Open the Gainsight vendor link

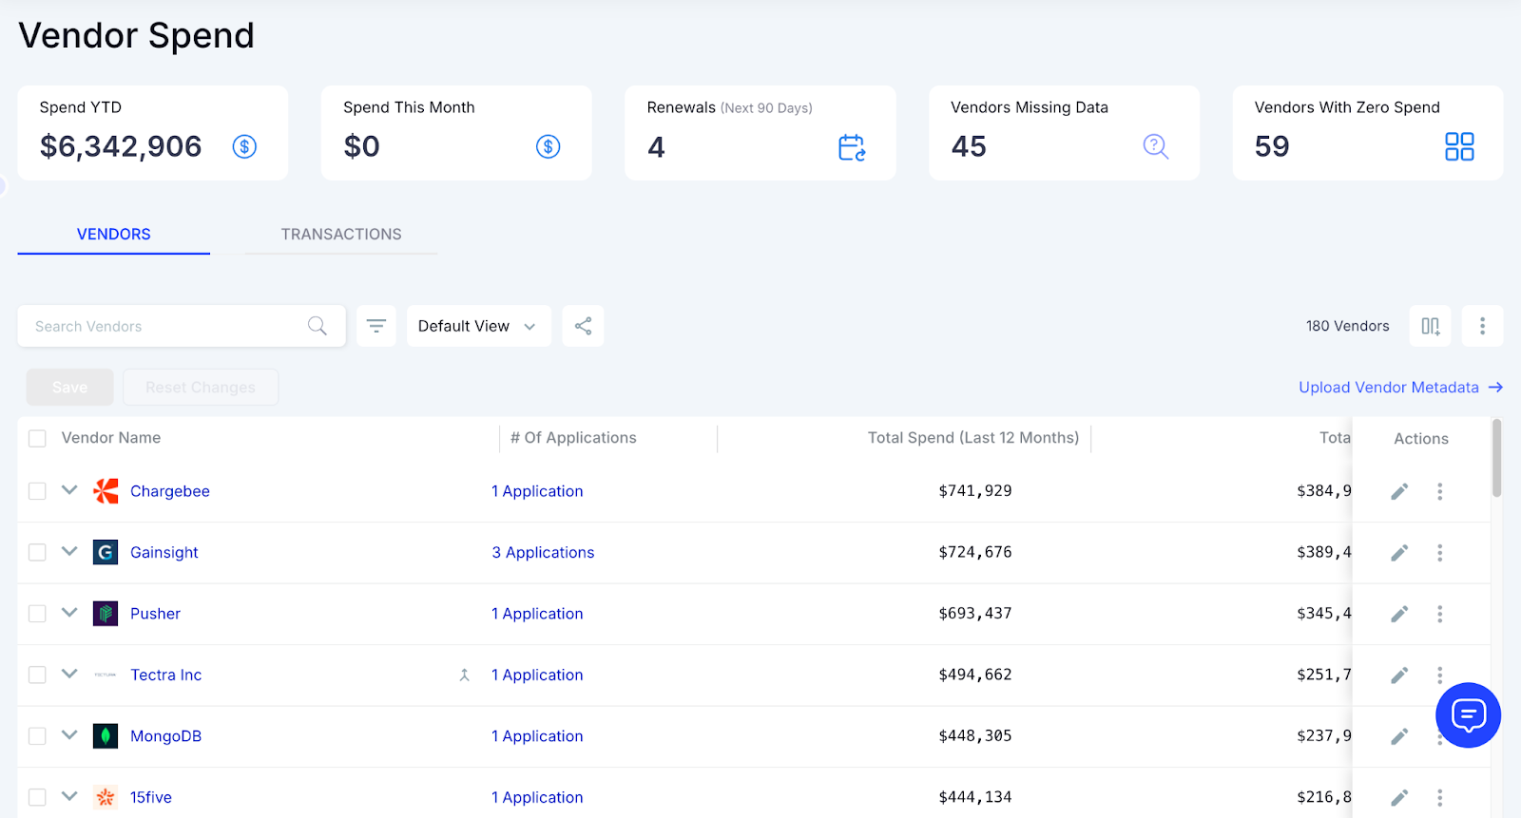164,553
